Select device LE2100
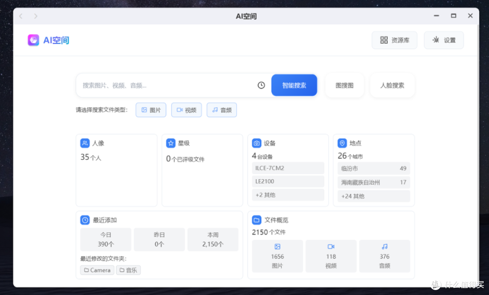 point(288,181)
